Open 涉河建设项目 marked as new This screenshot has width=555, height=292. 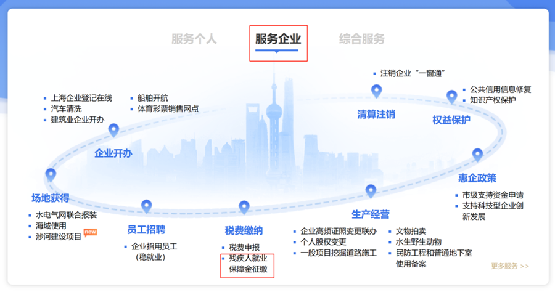tap(59, 237)
